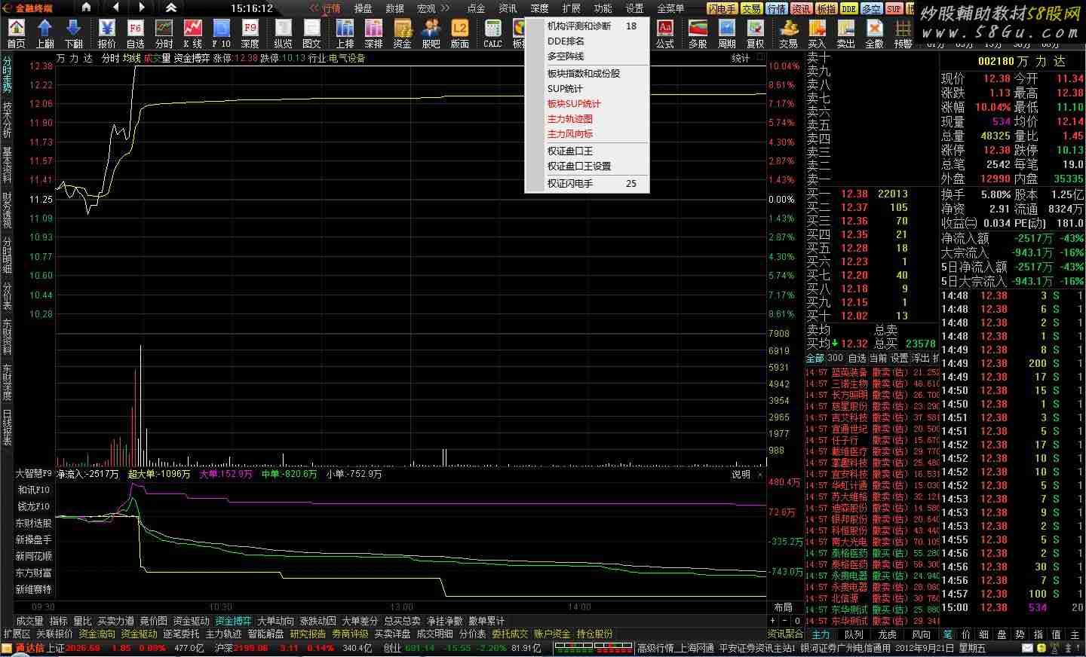Click the double up-chevron collapse icon
The image size is (1086, 657).
pyautogui.click(x=171, y=8)
